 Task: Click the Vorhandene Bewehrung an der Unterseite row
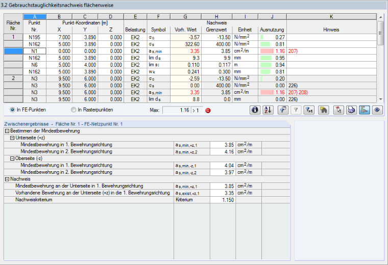coord(147,193)
